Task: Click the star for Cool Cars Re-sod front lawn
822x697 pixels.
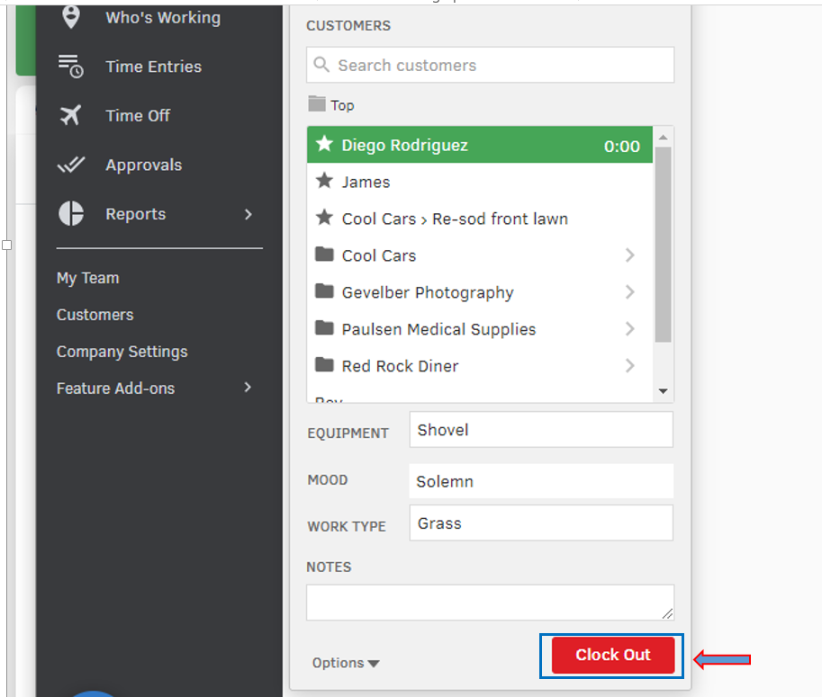Action: pyautogui.click(x=325, y=219)
